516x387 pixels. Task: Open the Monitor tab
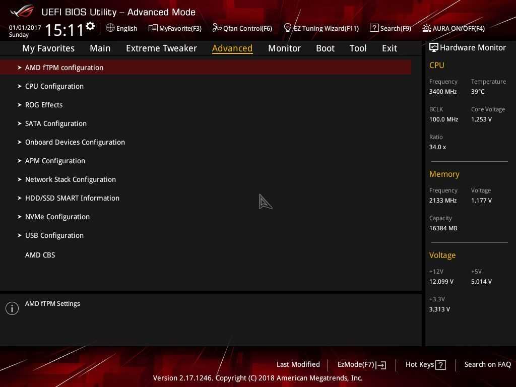(x=284, y=48)
